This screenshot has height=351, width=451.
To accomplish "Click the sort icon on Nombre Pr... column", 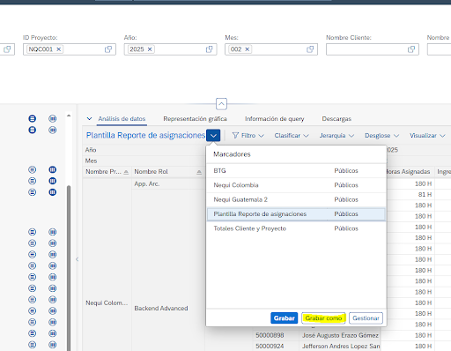I will click(126, 172).
